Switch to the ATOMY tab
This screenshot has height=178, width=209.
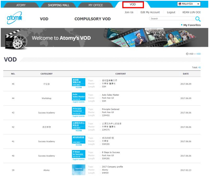(21, 5)
